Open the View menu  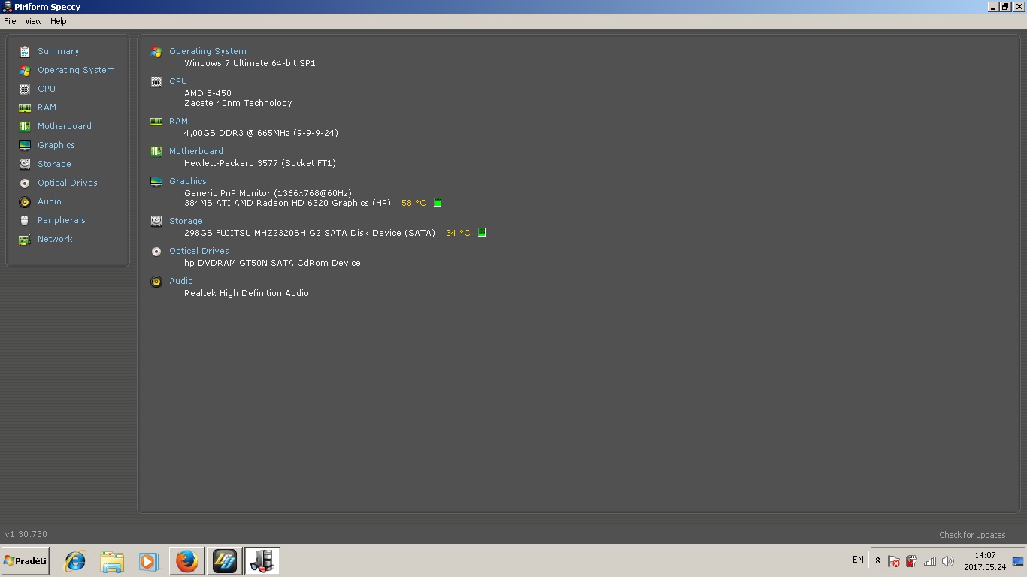coord(33,21)
